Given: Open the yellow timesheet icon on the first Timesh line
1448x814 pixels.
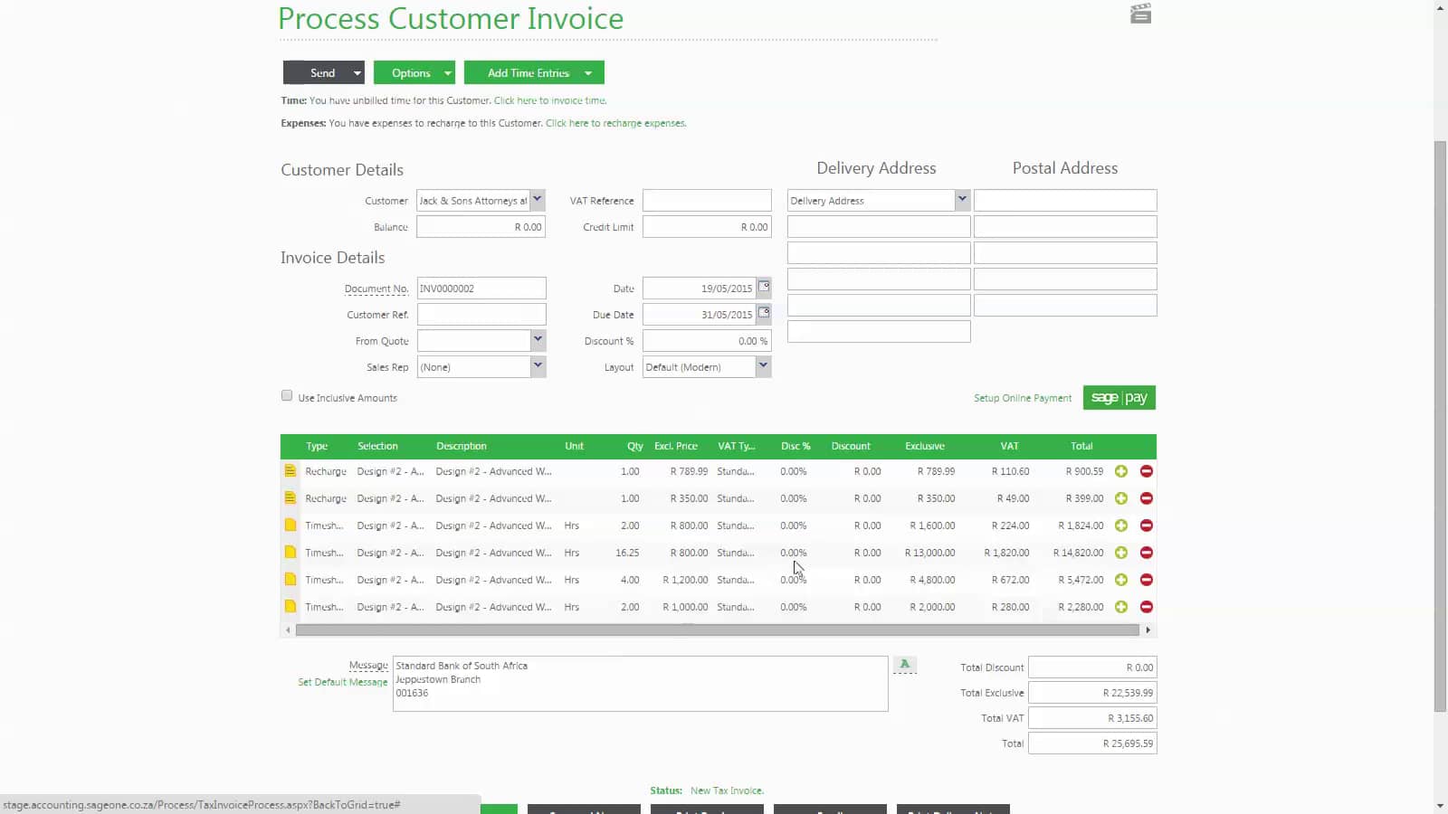Looking at the screenshot, I should [x=290, y=525].
